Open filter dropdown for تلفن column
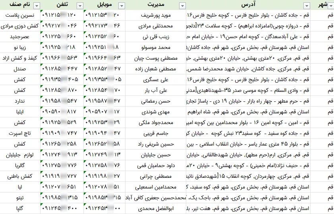 point(80,6)
